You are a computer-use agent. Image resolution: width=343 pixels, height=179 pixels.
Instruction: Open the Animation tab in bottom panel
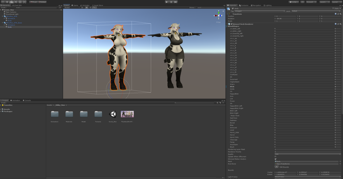tap(15, 100)
